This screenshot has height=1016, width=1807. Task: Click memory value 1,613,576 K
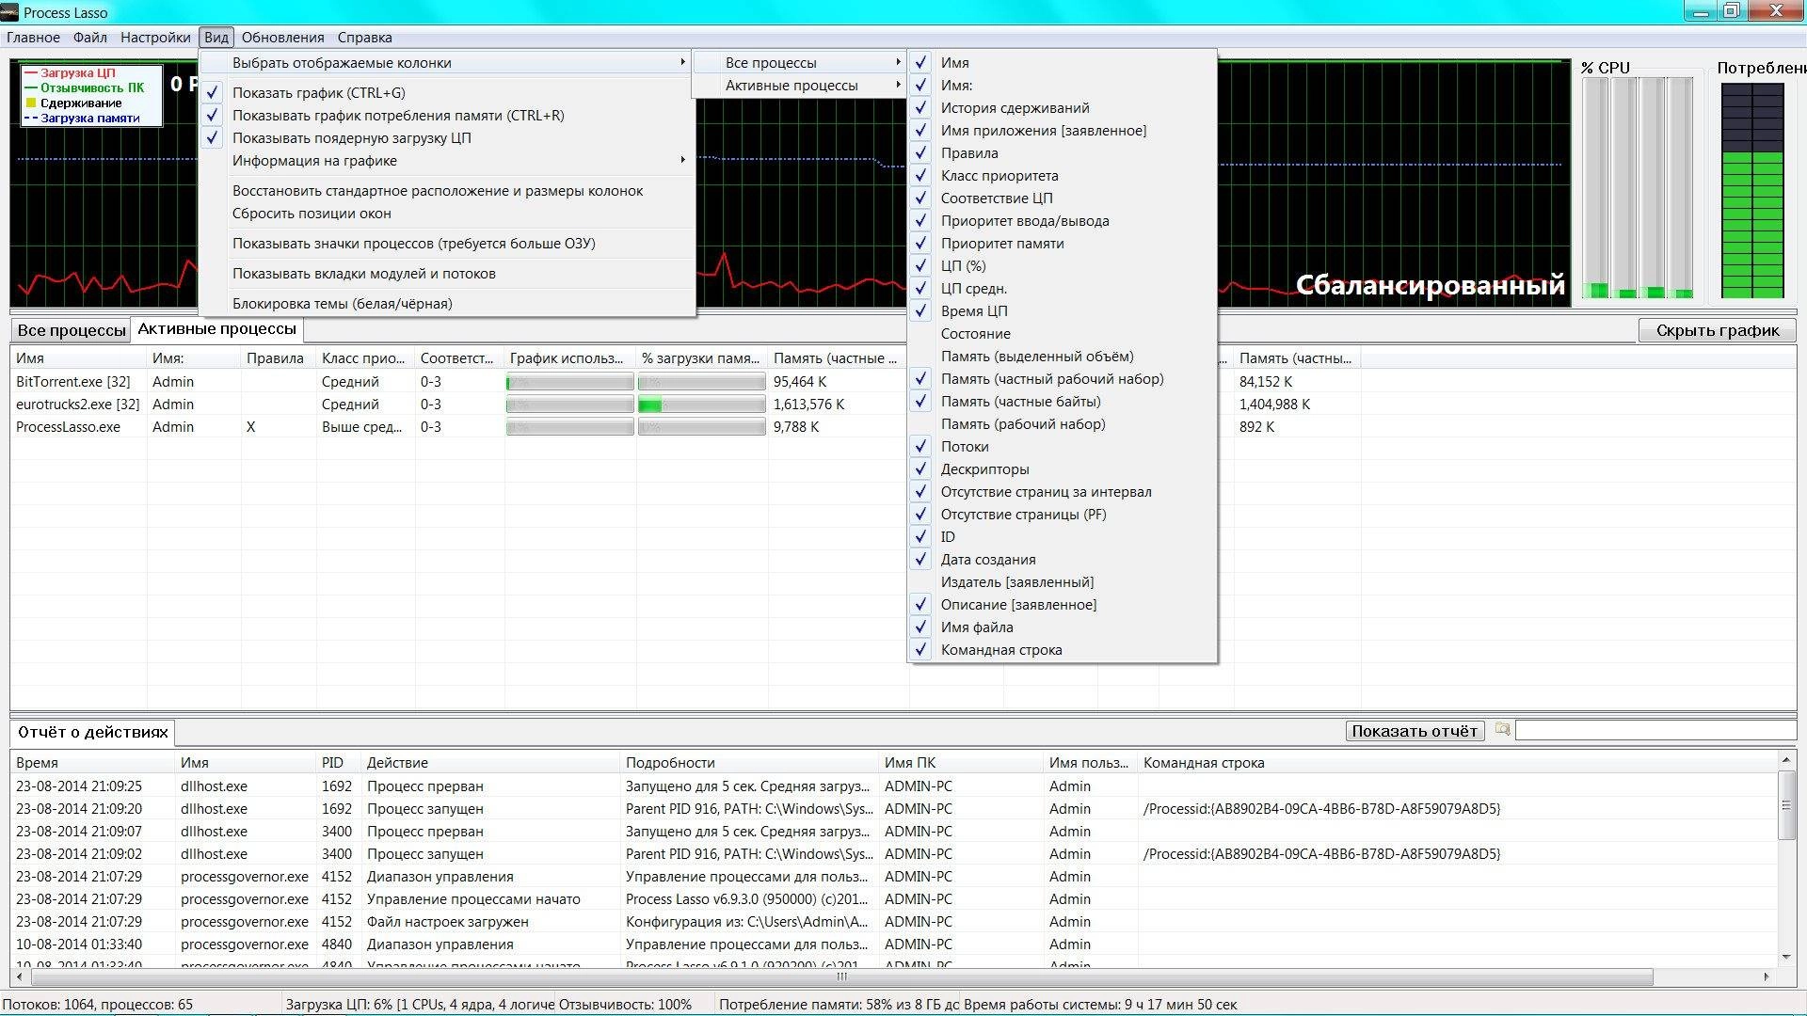808,405
